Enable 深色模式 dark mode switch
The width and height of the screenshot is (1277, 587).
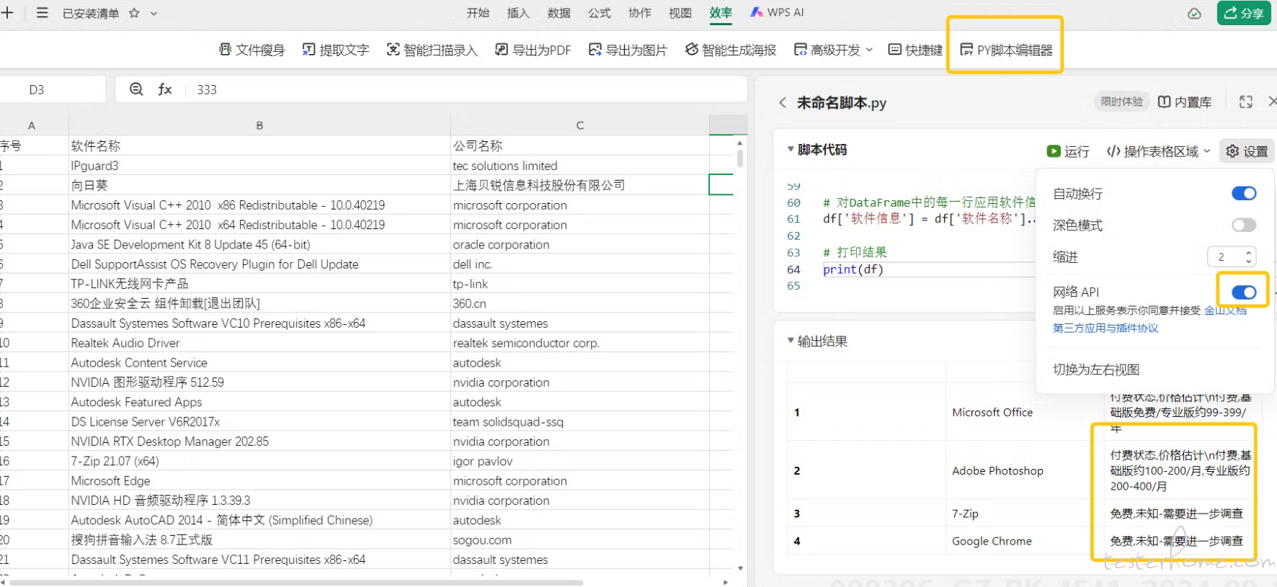1244,225
